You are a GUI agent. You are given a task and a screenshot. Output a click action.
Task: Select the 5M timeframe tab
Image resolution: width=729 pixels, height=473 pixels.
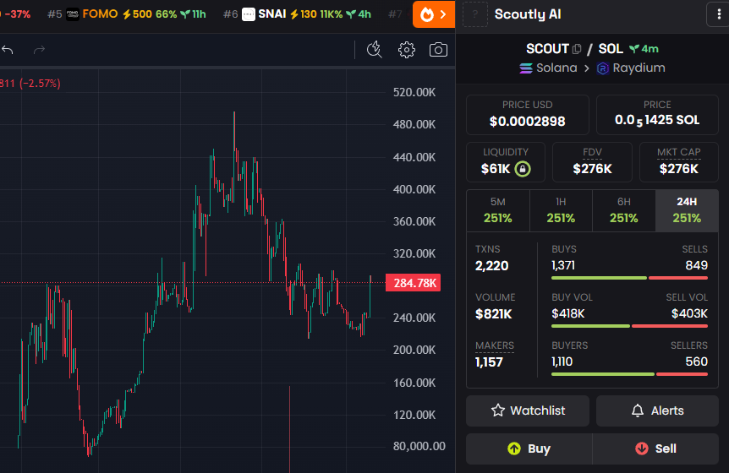(x=498, y=210)
